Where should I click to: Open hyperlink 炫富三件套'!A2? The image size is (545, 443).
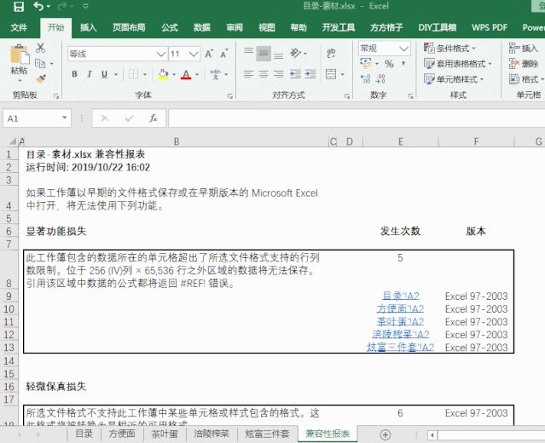click(400, 348)
